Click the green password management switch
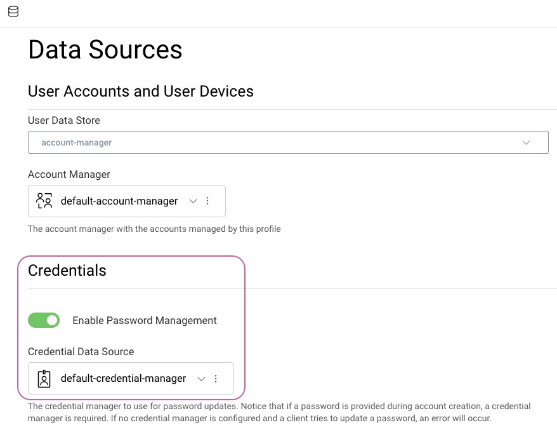 [44, 320]
